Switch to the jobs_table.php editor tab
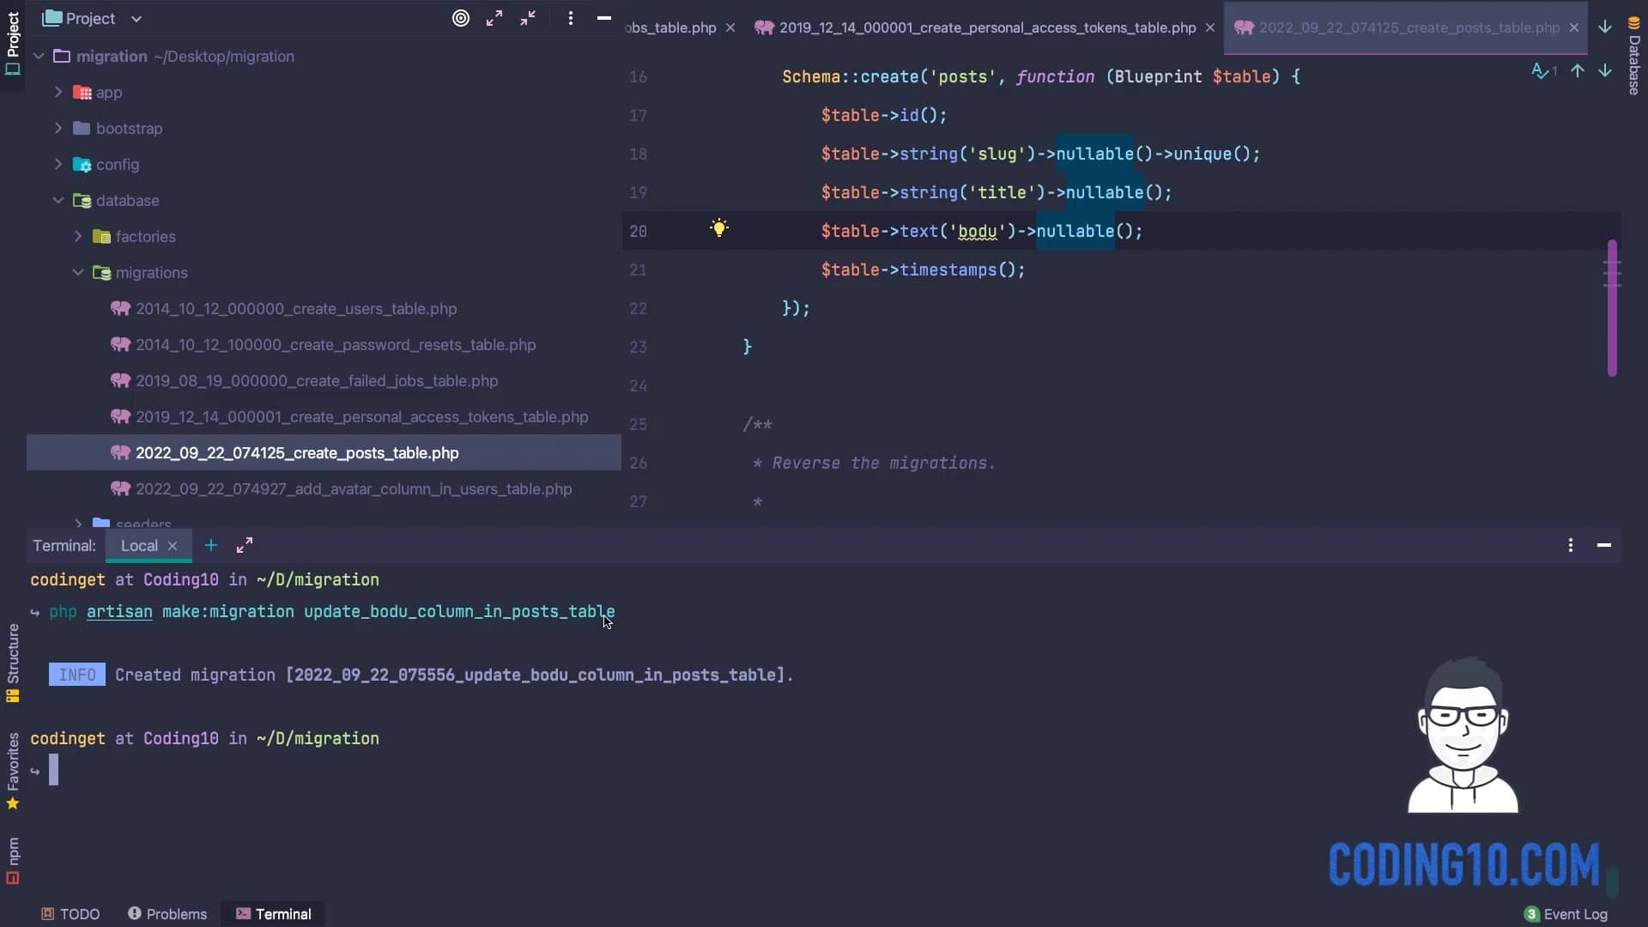 point(670,27)
